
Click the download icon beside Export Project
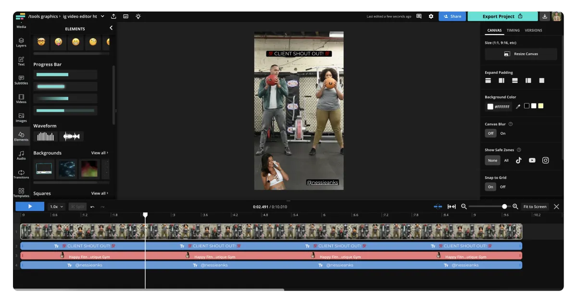(545, 16)
